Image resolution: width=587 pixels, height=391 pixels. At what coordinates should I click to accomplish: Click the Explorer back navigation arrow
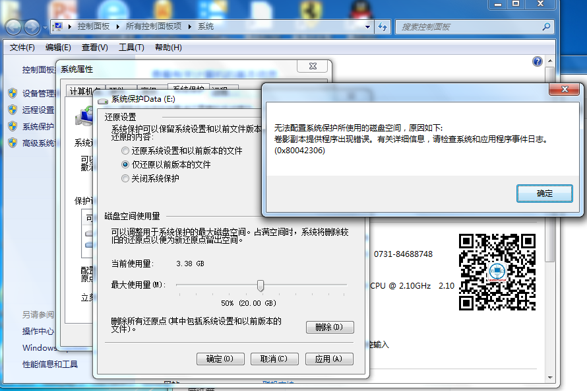(14, 27)
